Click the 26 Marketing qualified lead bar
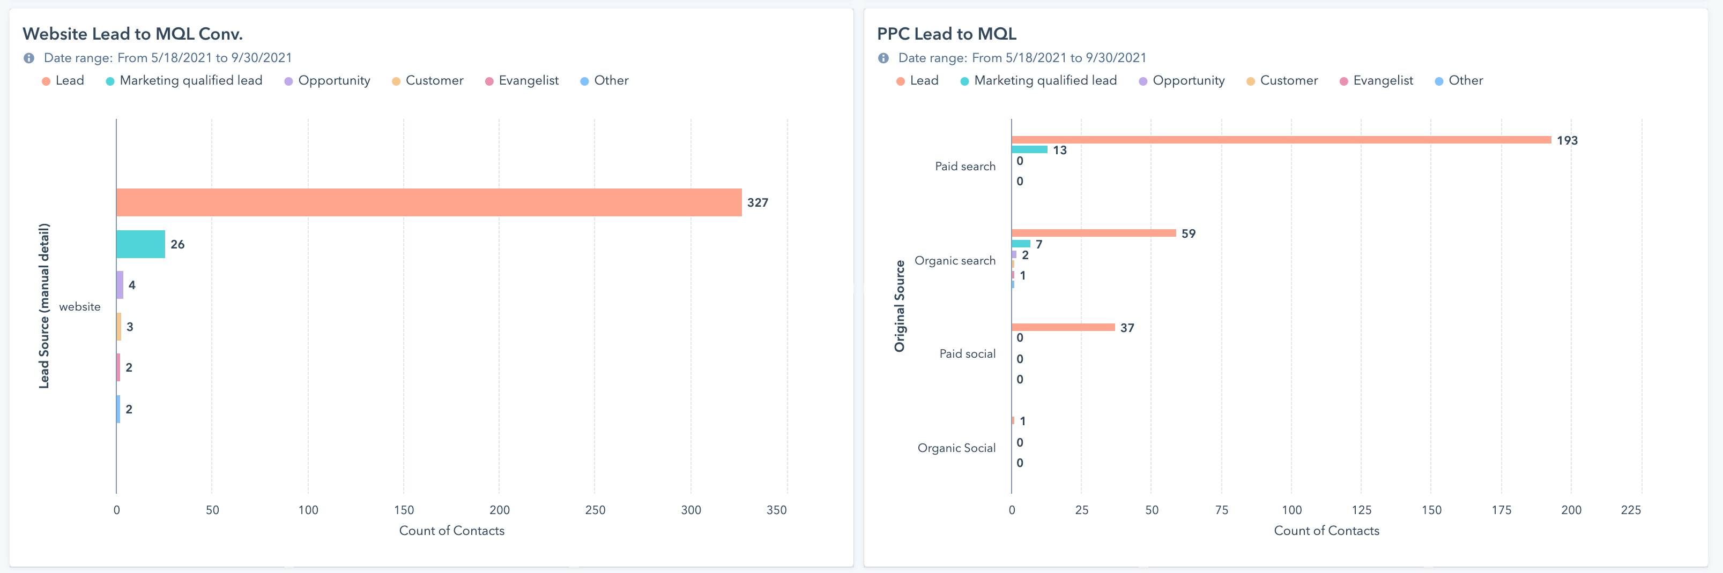1723x573 pixels. click(x=140, y=244)
